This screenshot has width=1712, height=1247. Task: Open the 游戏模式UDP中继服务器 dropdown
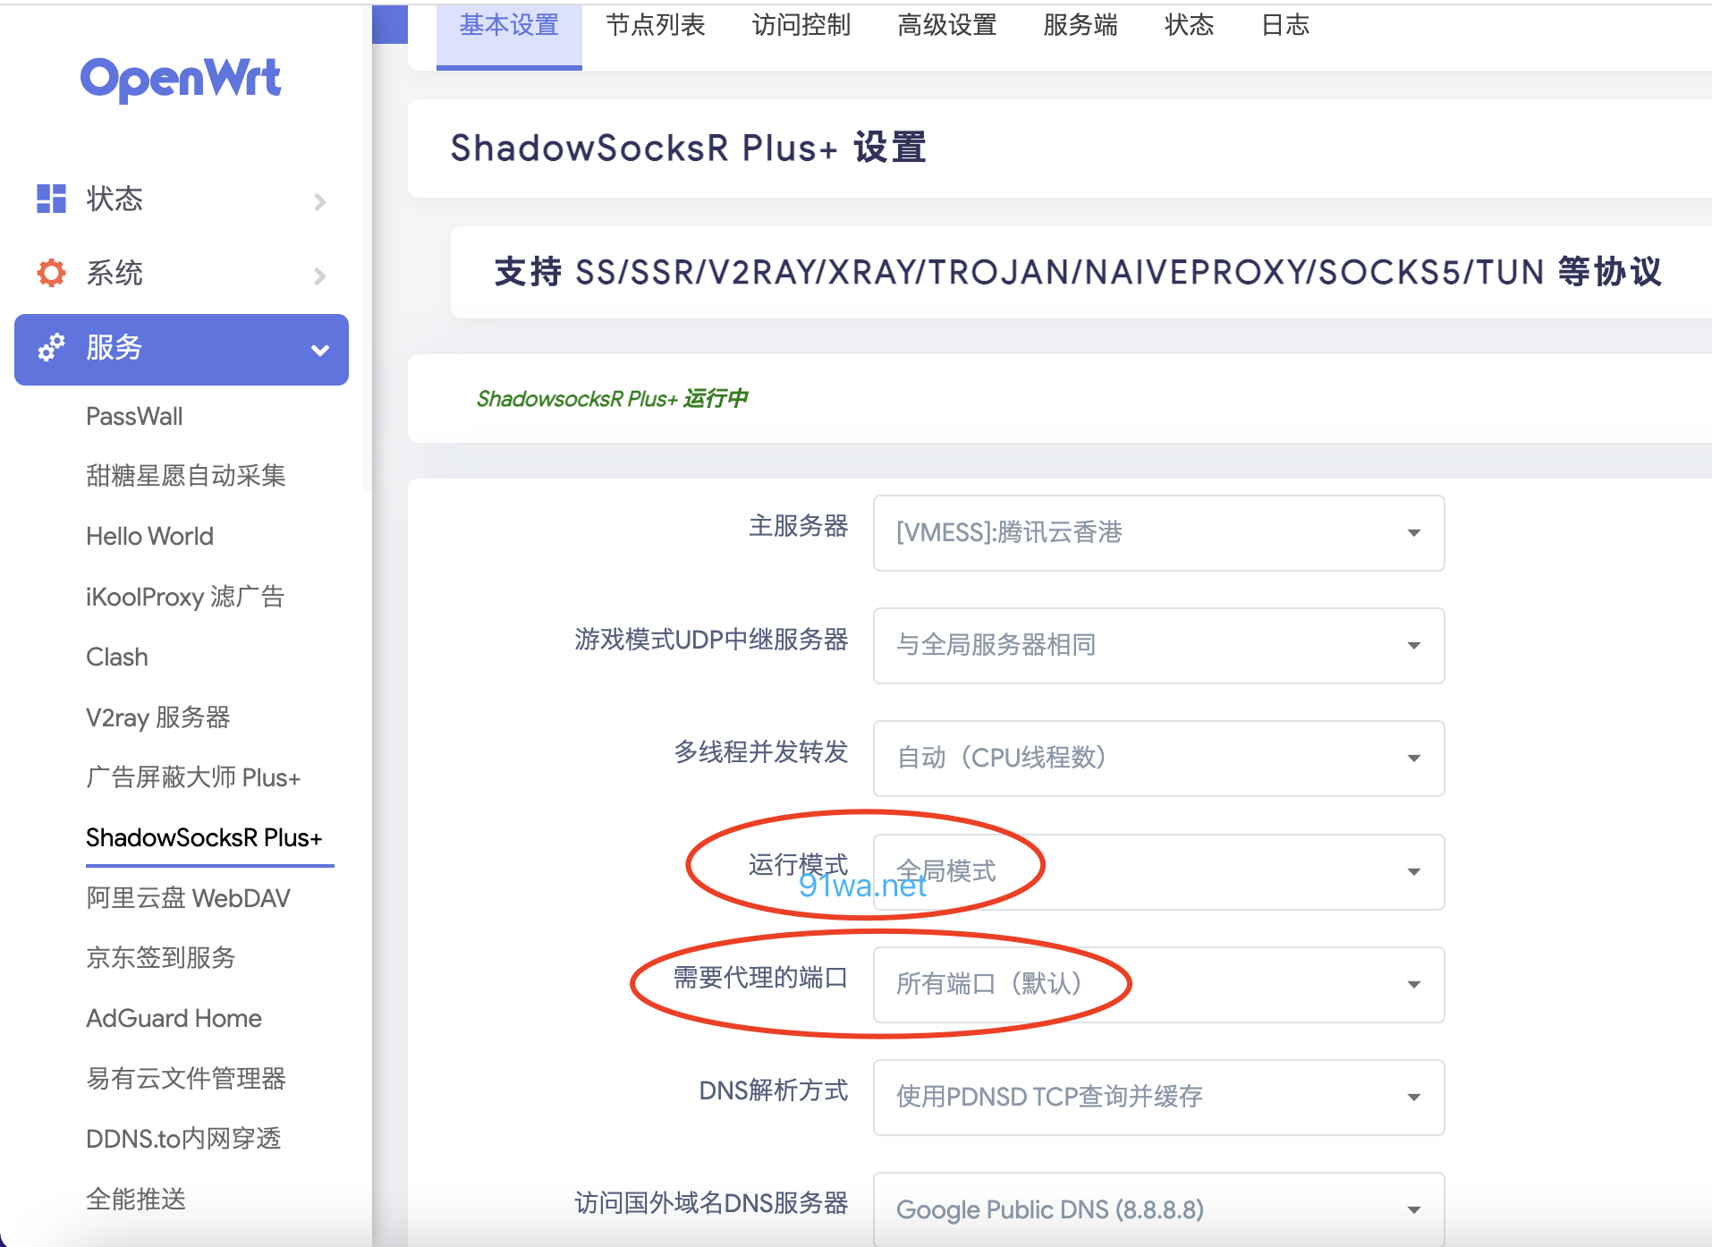point(1158,646)
